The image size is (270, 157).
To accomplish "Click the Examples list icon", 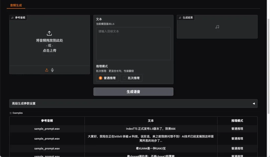I will [x=10, y=113].
